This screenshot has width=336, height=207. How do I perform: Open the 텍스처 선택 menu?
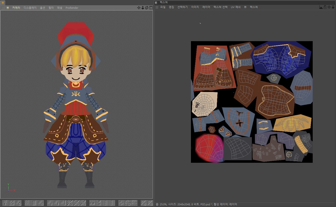(220, 7)
